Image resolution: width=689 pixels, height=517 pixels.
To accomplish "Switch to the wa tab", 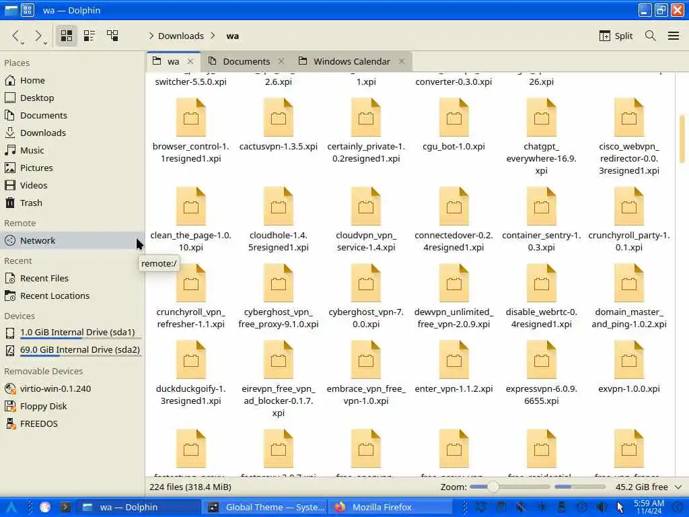I will (x=173, y=61).
